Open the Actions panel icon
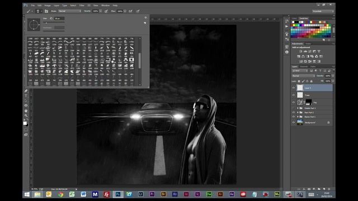The width and height of the screenshot is (358, 201). (287, 26)
